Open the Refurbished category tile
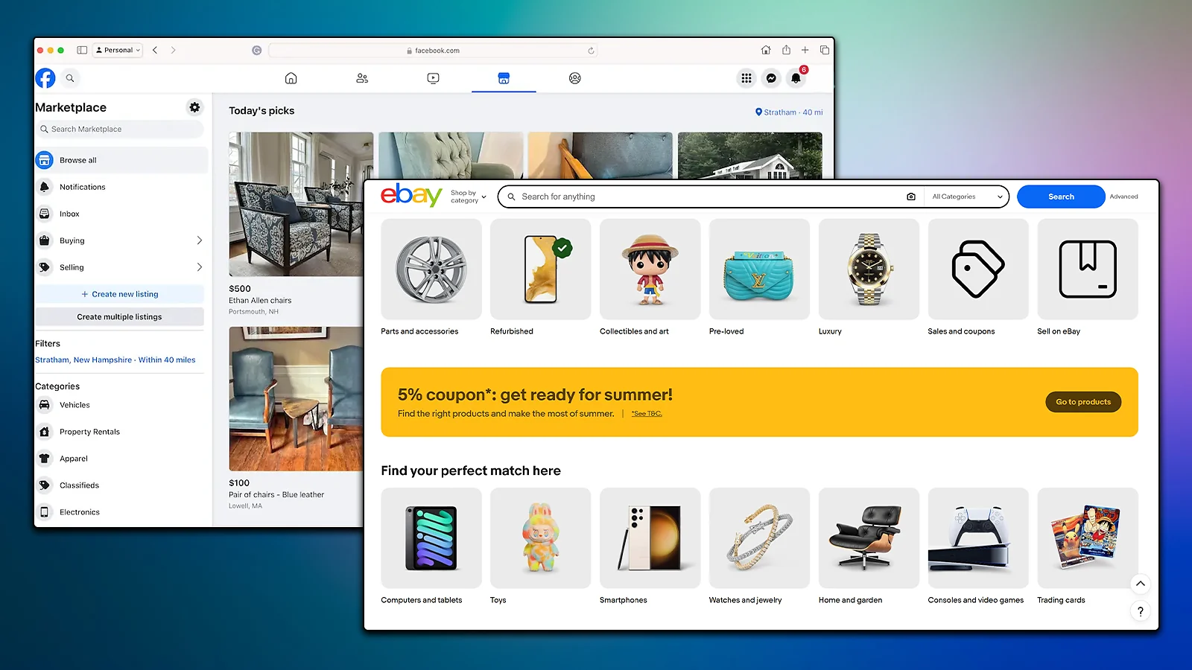 (541, 277)
